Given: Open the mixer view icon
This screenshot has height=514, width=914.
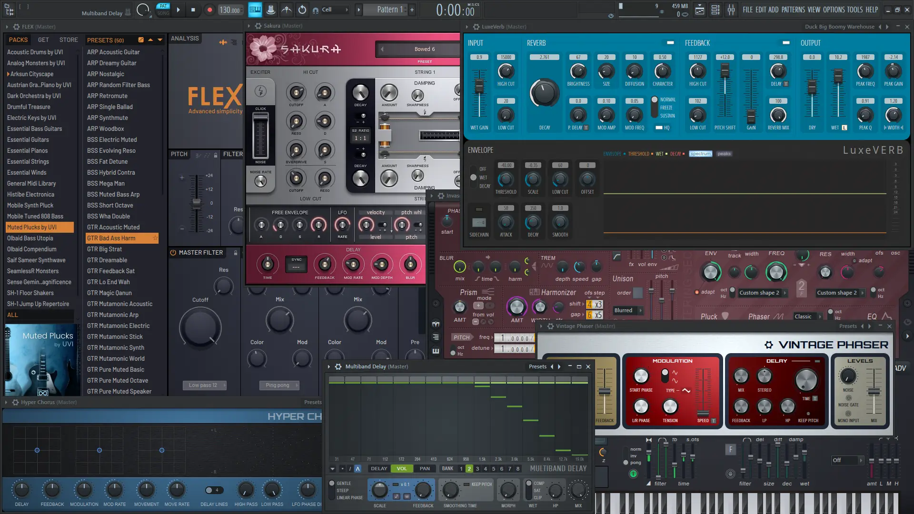Looking at the screenshot, I should (731, 10).
